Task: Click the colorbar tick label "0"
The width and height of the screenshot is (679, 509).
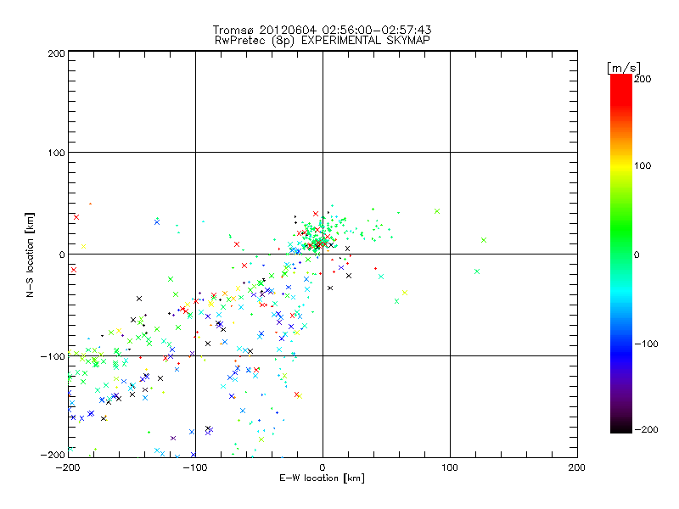Action: click(637, 255)
